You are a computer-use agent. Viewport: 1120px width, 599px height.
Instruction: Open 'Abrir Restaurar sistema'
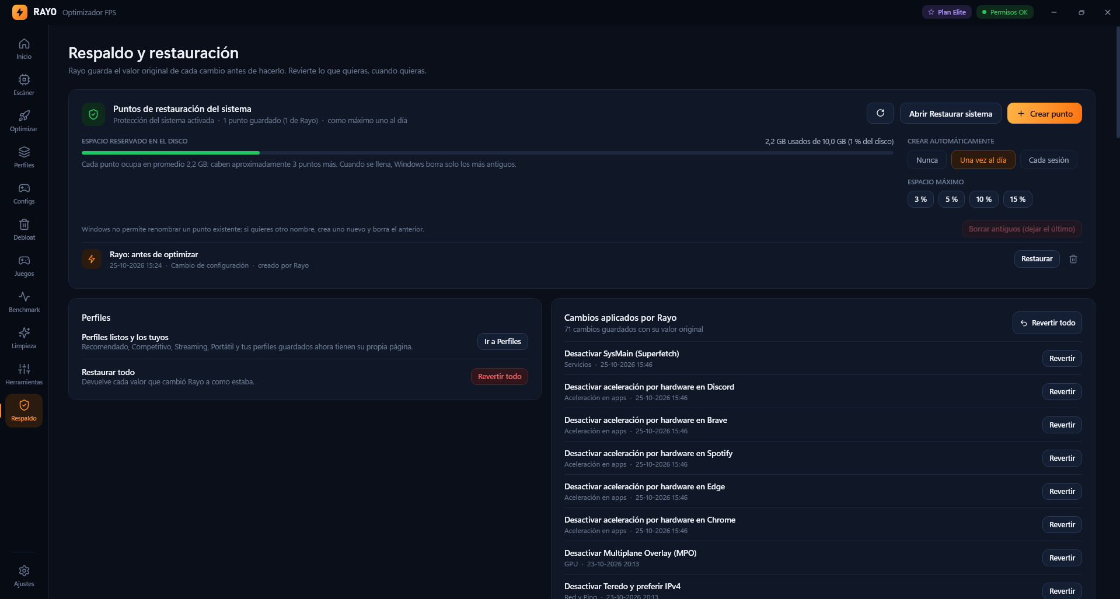(x=950, y=113)
